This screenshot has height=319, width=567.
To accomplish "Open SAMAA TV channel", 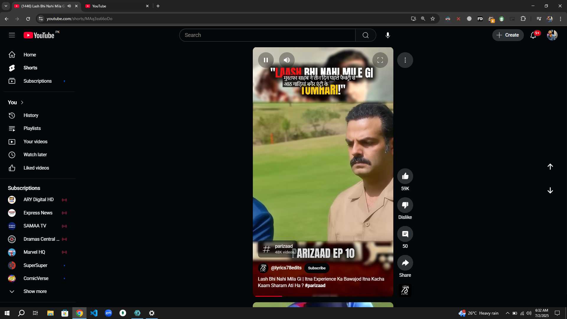I will (x=38, y=226).
